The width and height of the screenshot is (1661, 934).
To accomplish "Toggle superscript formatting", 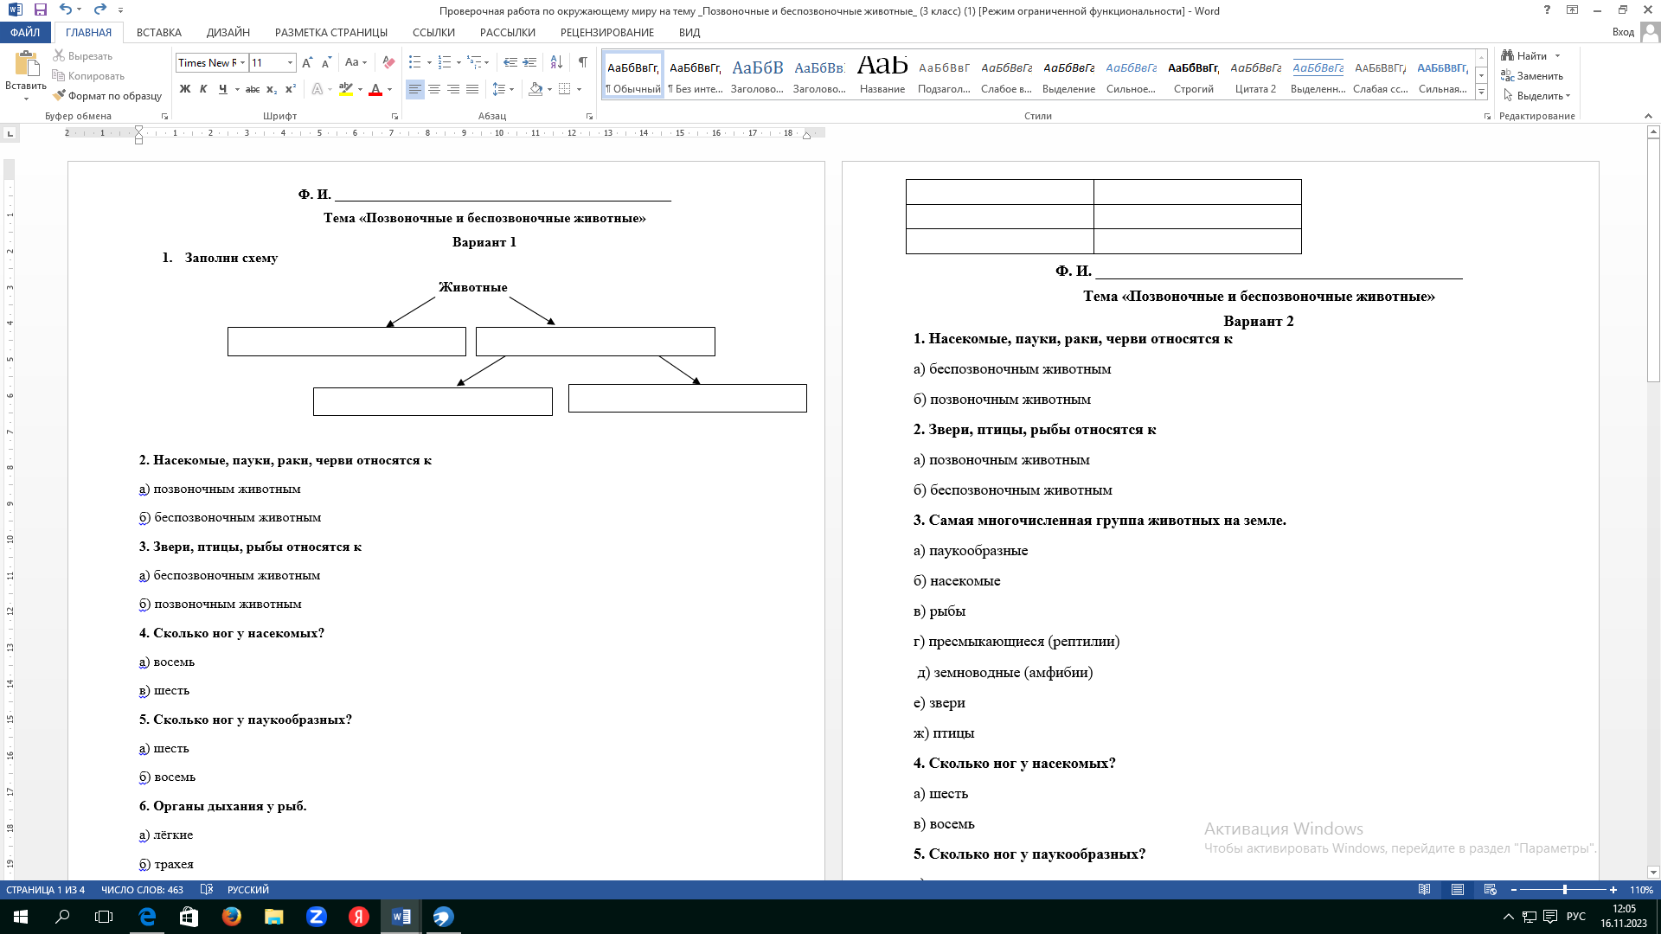I will click(x=291, y=89).
